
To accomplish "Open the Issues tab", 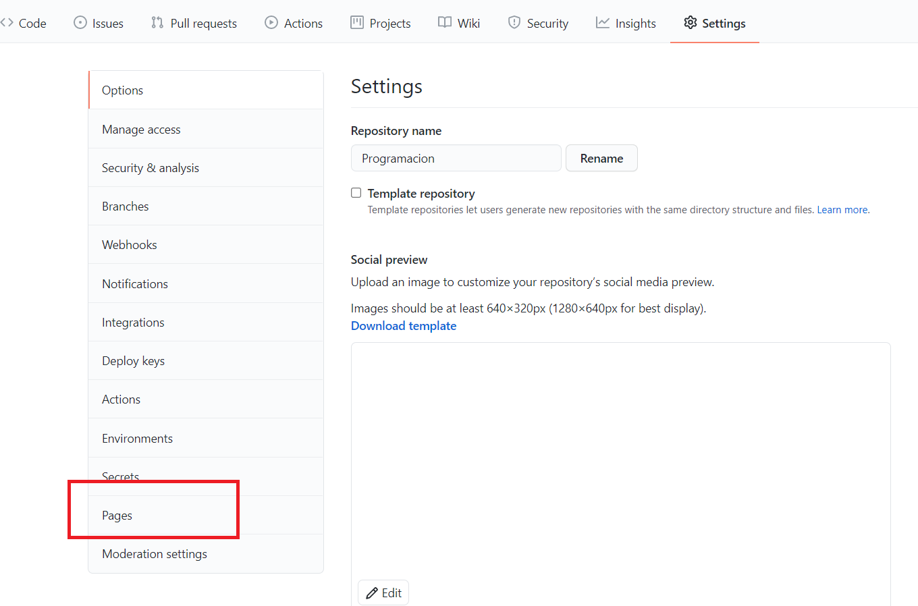I will 99,23.
